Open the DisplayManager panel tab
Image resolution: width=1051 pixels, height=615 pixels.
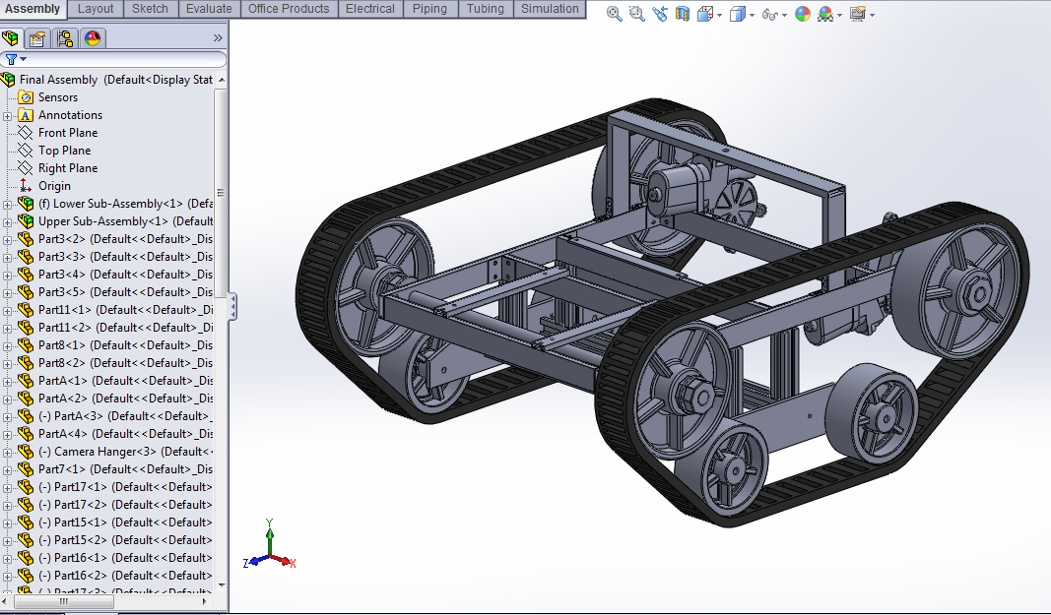[93, 38]
